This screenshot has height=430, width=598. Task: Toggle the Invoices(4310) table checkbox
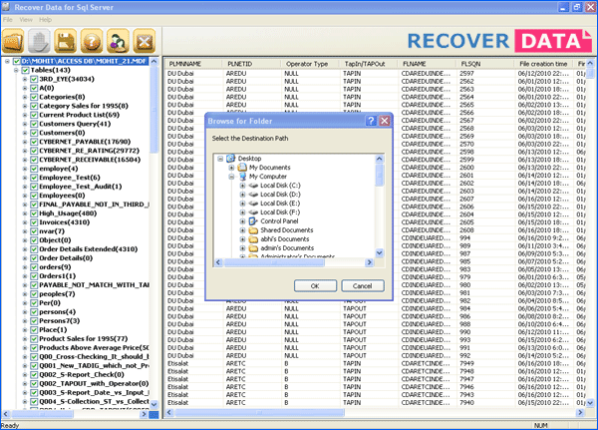(x=34, y=220)
